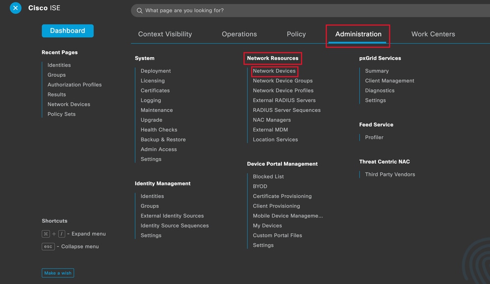Open Authorization Profiles in Recent Pages
The height and width of the screenshot is (284, 490).
coord(75,85)
